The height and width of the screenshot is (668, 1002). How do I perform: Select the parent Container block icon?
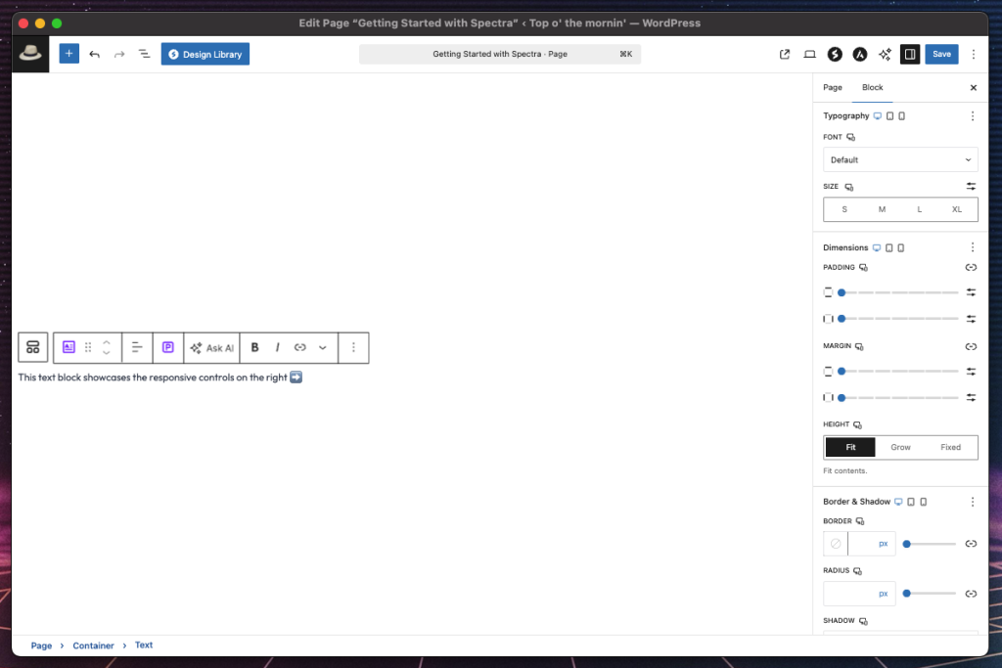[33, 347]
